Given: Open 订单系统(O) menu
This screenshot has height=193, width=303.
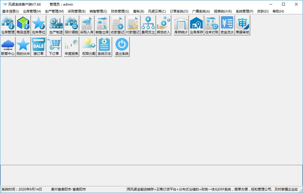Looking at the screenshot, I should pyautogui.click(x=179, y=11).
